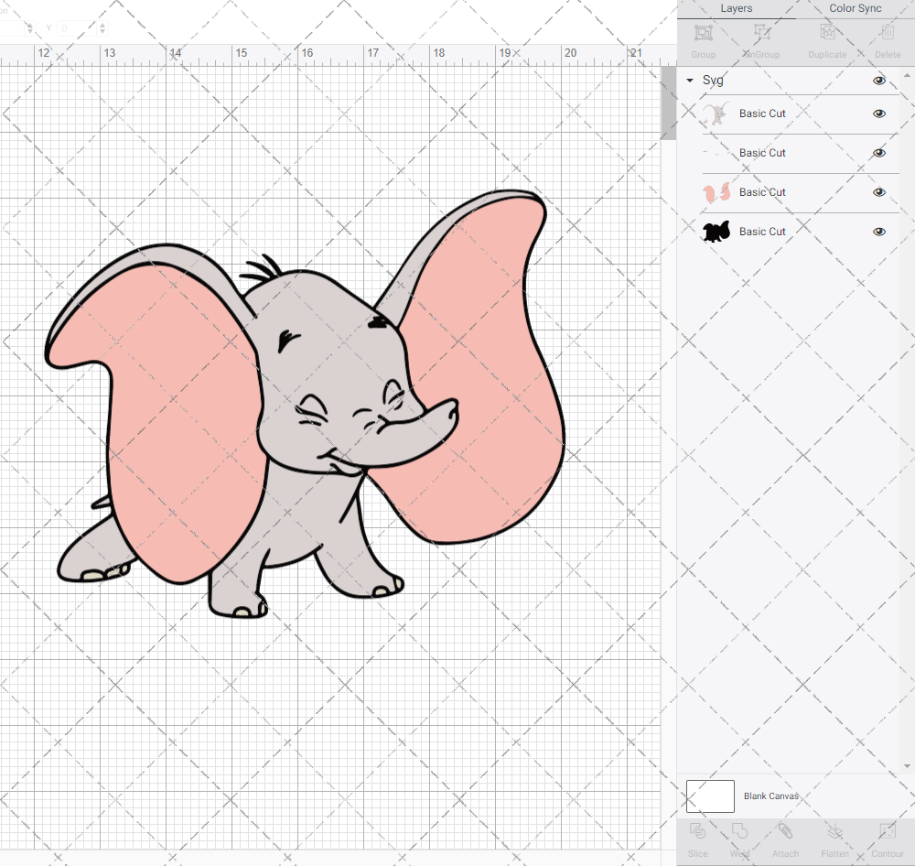Viewport: 915px width, 866px height.
Task: Toggle visibility of the black silhouette Basic Cut layer
Action: click(x=878, y=232)
